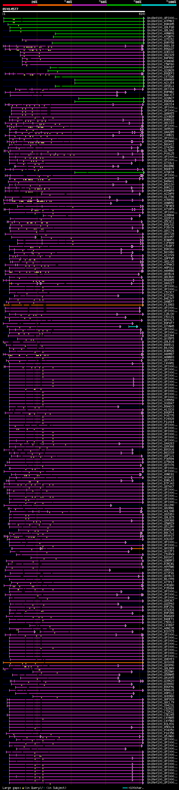The height and width of the screenshot is (790, 179).
Task: Click the orange ~40% identity legend segment
Action: [55, 5]
